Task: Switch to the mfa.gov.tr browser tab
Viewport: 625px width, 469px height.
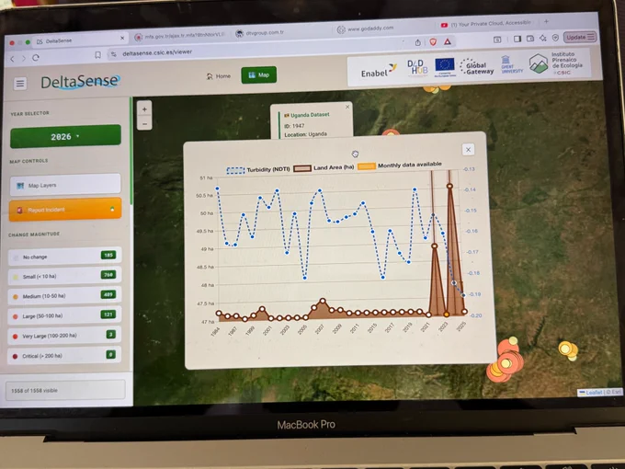Action: [x=181, y=36]
